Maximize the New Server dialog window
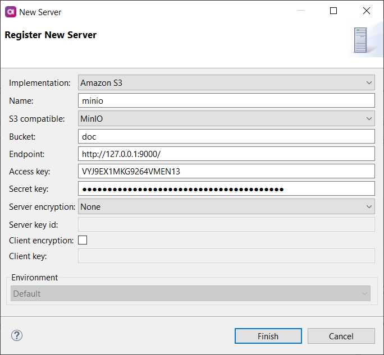The height and width of the screenshot is (355, 384). (333, 11)
